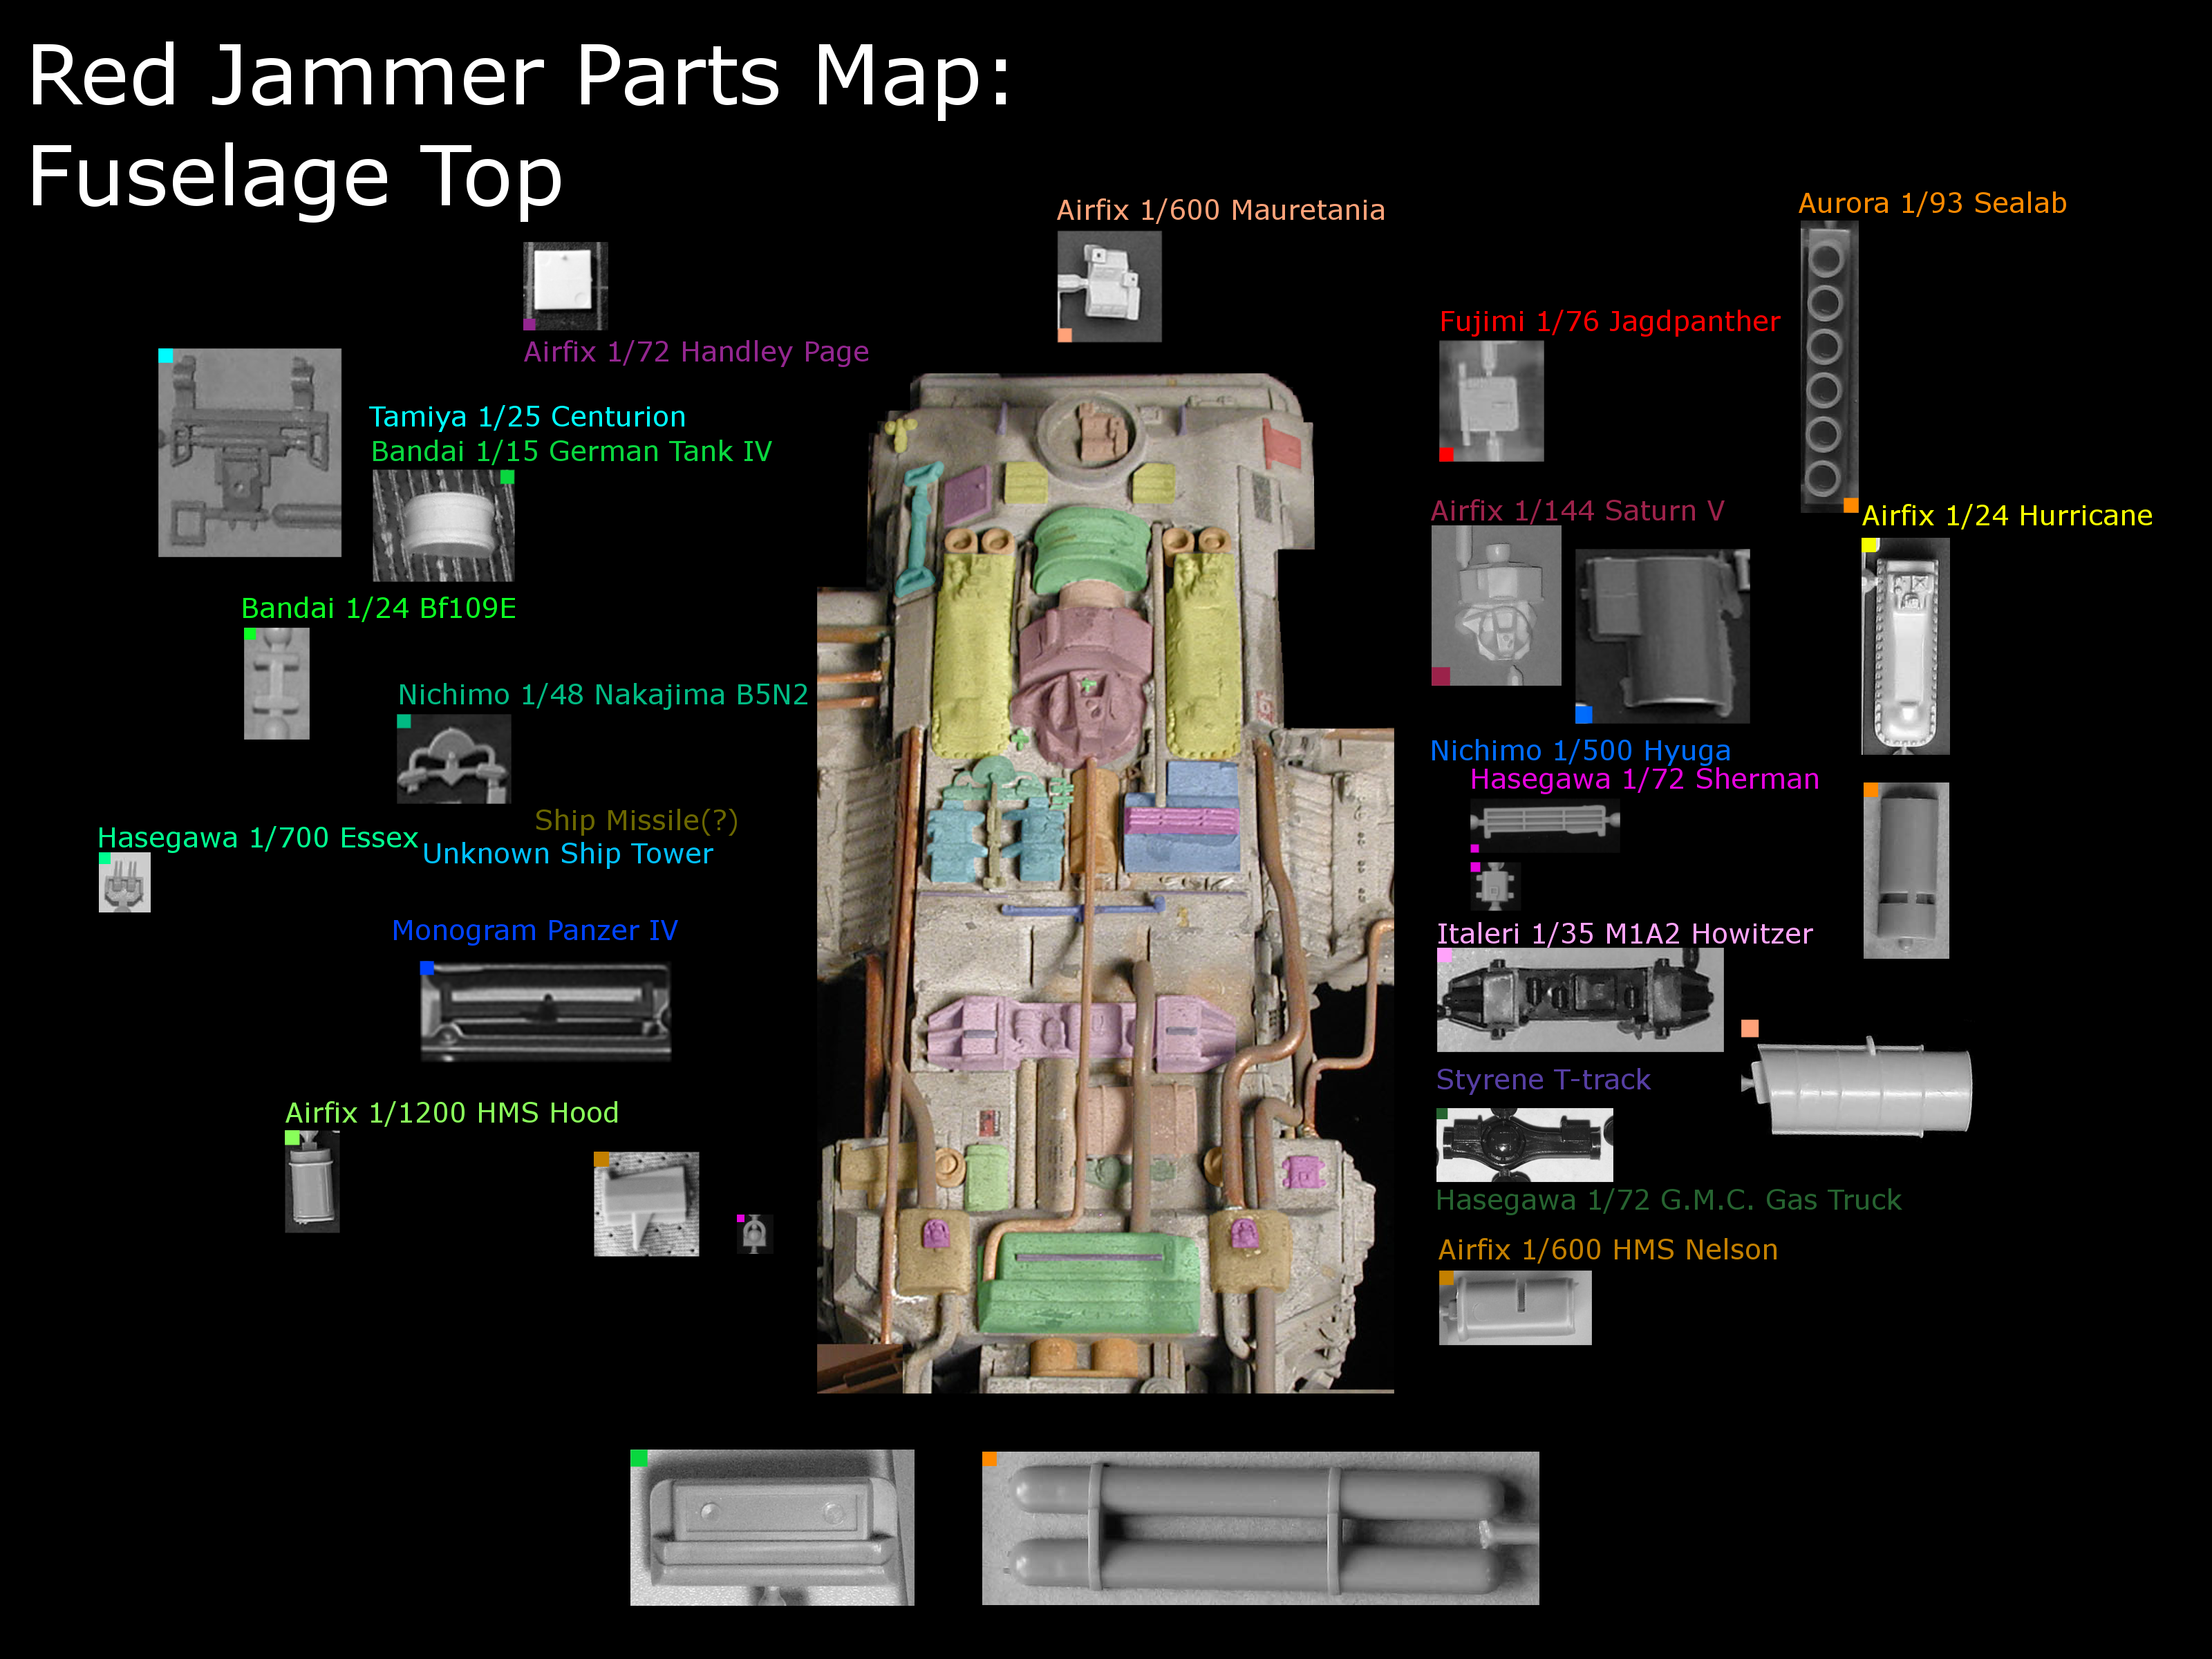Click the "Styrene T-track" label
This screenshot has width=2212, height=1659.
click(1543, 1080)
